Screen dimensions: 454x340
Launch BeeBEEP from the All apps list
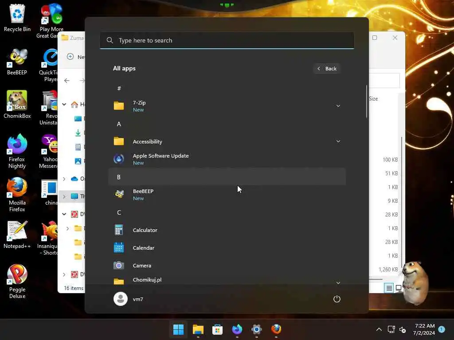(227, 195)
